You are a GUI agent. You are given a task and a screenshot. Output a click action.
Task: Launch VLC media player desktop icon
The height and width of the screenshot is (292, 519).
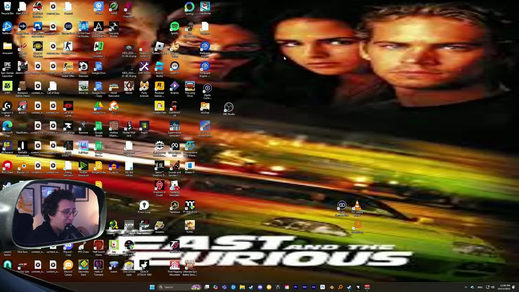[x=357, y=208]
